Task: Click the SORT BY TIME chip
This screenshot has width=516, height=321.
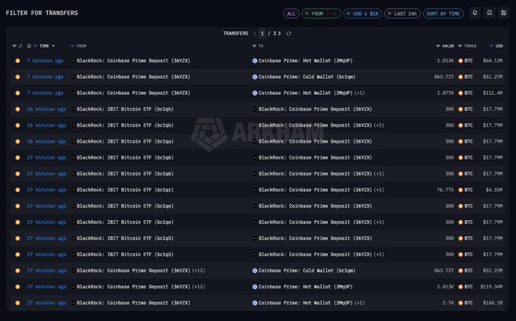Action: (443, 14)
